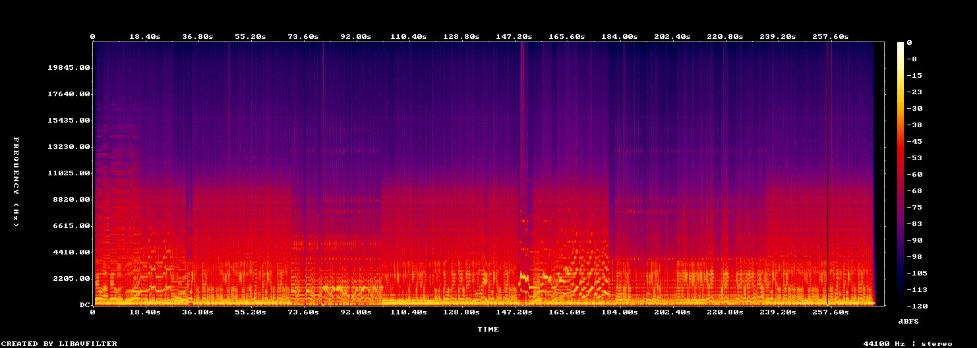Select the 4410.00 frequency label

coord(71,252)
